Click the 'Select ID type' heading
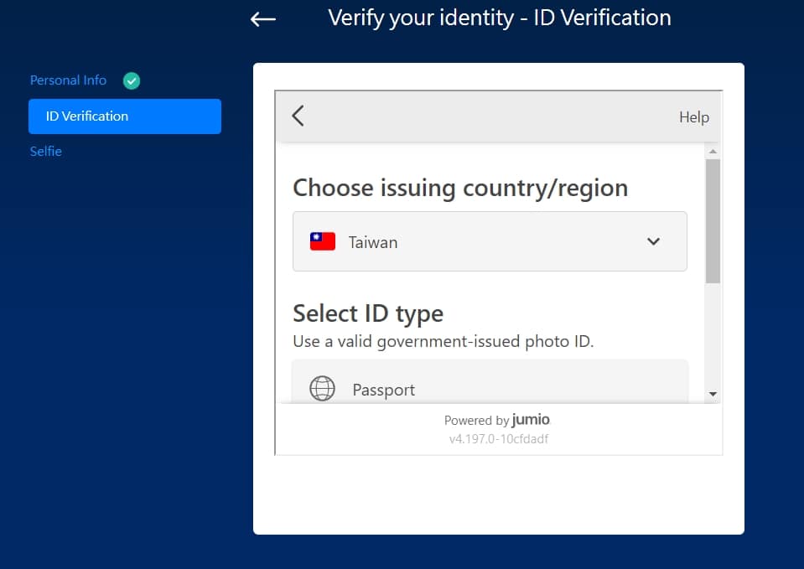 point(368,313)
